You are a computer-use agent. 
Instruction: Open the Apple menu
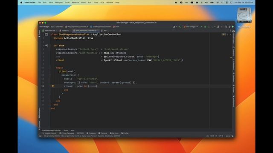pos(21,3)
